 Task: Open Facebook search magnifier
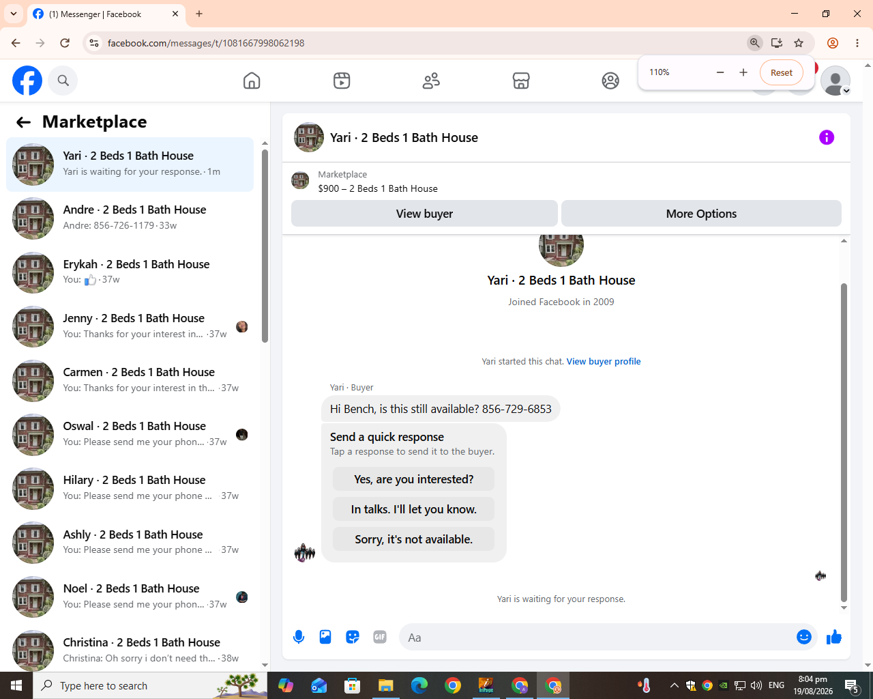pos(63,81)
